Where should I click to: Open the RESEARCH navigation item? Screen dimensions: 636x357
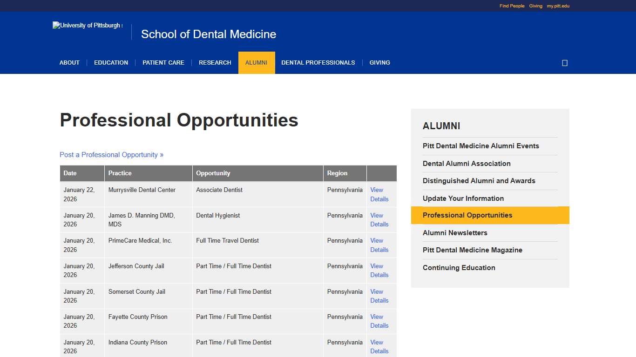click(215, 62)
